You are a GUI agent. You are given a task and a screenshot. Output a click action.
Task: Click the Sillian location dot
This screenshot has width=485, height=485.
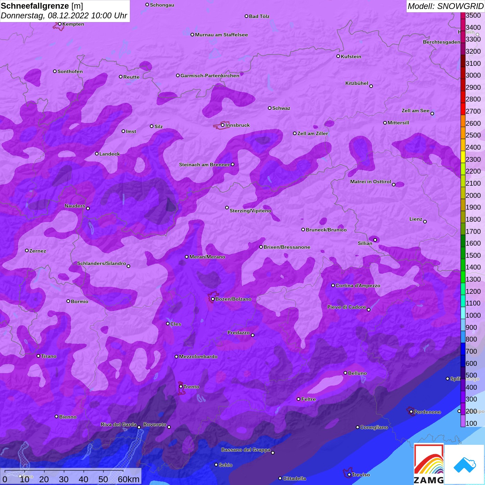point(375,240)
